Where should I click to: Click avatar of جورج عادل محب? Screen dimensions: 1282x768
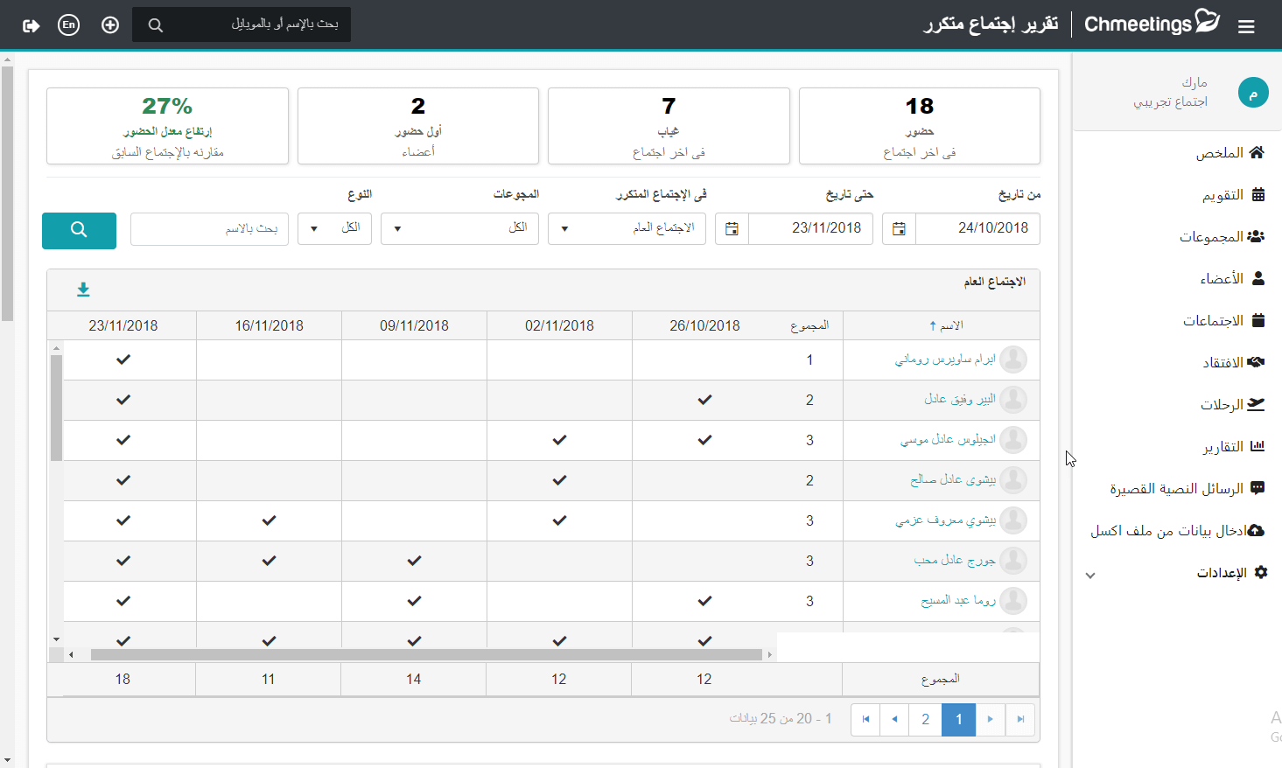[1013, 561]
